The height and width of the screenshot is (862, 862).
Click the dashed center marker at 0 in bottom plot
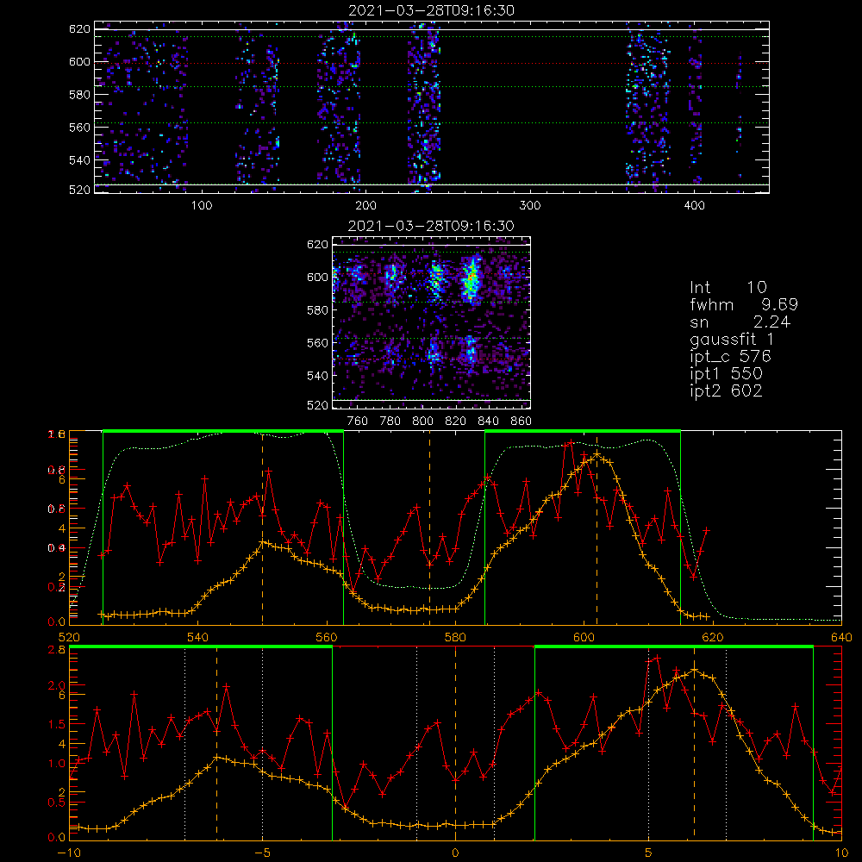[x=455, y=742]
